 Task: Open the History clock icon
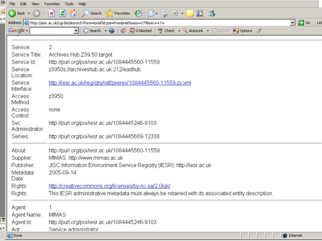tap(138, 13)
